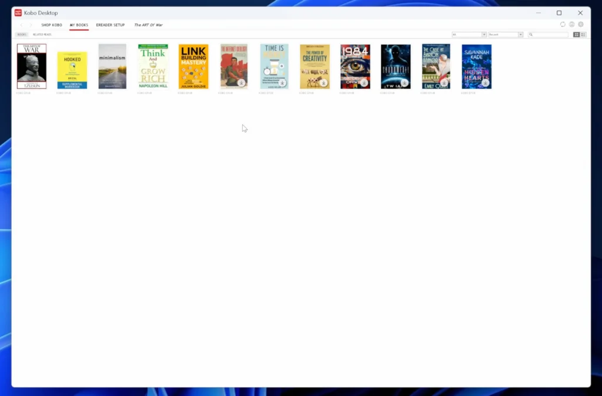Open the All filter dropdown

click(x=469, y=35)
